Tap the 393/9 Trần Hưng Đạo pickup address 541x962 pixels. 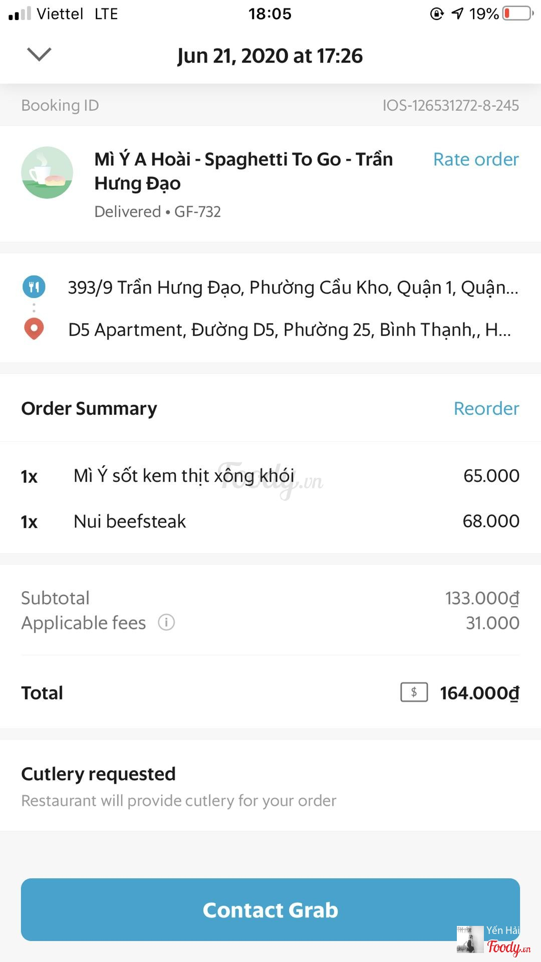pyautogui.click(x=293, y=288)
